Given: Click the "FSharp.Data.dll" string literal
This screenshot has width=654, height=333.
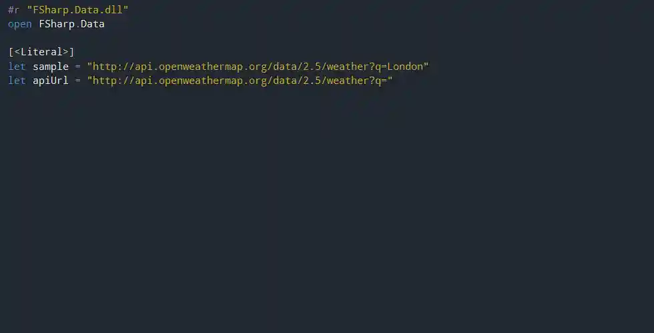Looking at the screenshot, I should [77, 10].
